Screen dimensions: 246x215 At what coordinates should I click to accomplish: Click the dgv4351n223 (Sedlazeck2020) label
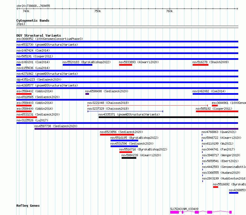39,80
